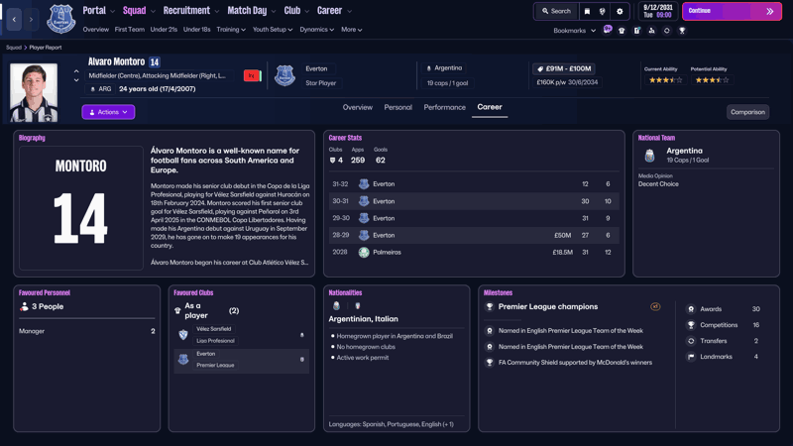Click the trophy icon beside Premier League champions
The height and width of the screenshot is (446, 793).
[x=489, y=306]
